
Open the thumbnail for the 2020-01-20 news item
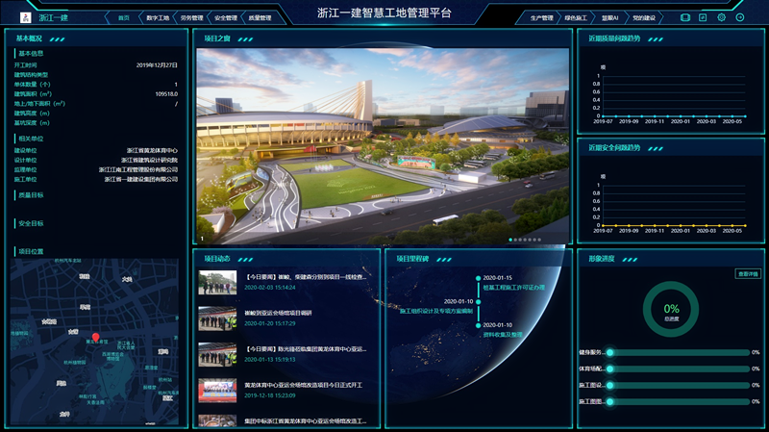(217, 318)
